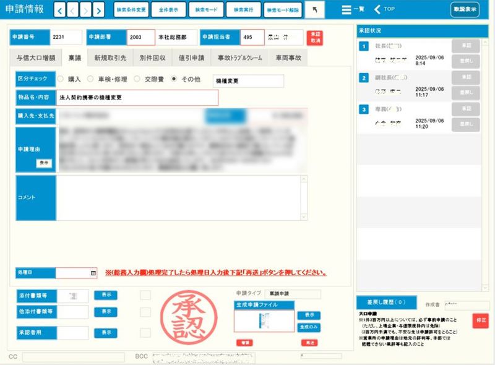This screenshot has height=365, width=495.
Task: Open the 生成申請ファイル thumbnail preview
Action: [264, 320]
